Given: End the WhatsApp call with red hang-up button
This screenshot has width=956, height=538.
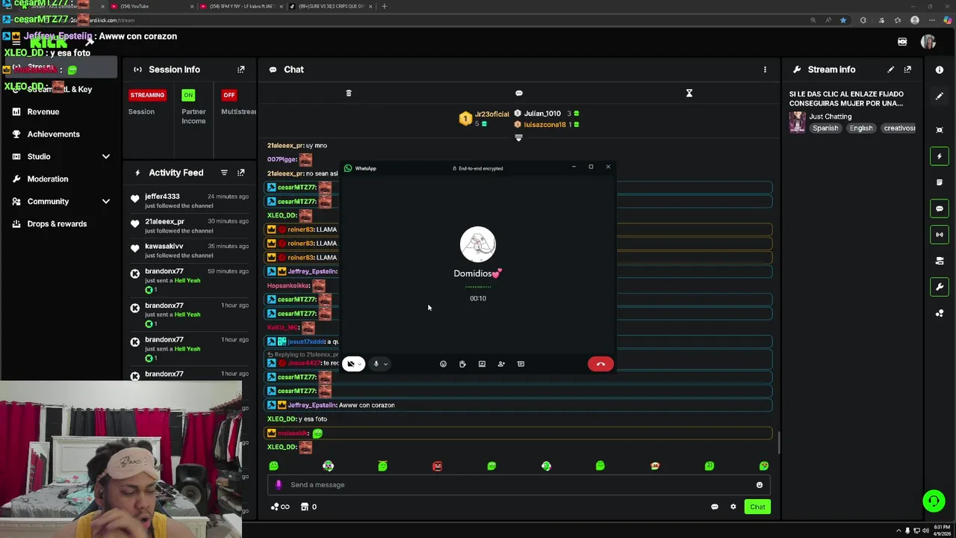Looking at the screenshot, I should point(600,364).
